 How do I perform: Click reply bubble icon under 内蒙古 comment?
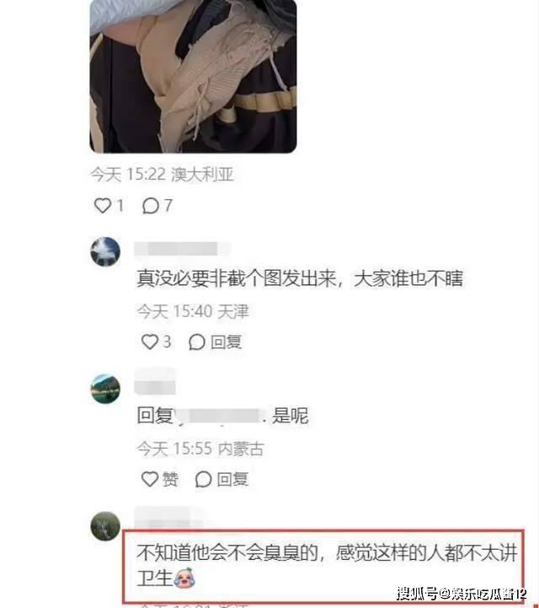(203, 479)
